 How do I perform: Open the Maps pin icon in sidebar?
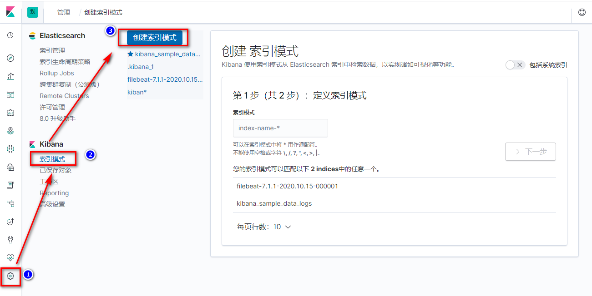click(x=10, y=131)
